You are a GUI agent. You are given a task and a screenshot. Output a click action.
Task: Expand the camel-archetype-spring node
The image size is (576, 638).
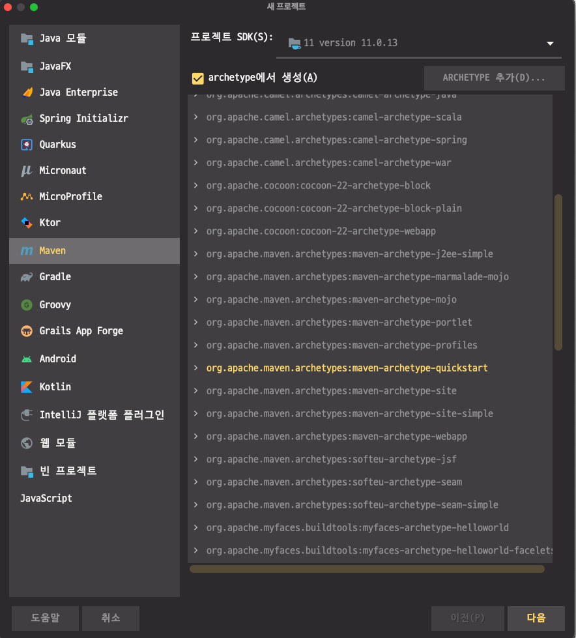point(196,140)
